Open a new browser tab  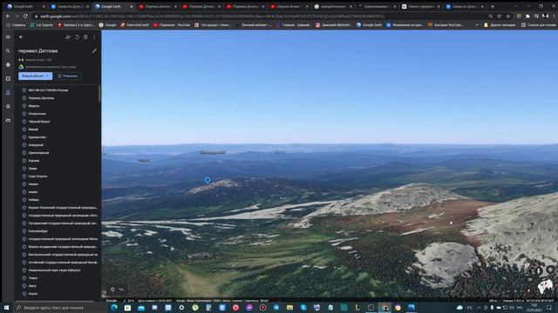[x=493, y=6]
